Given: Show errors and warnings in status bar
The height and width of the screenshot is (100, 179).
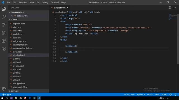Looking at the screenshot, I should [6, 94].
